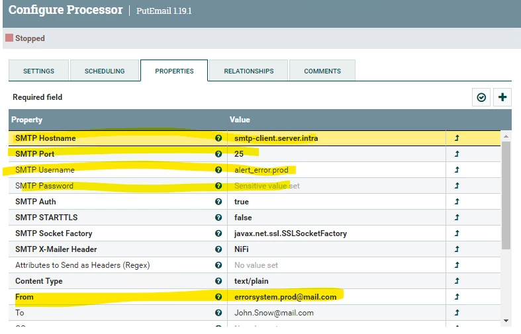Viewport: 521px width, 334px height.
Task: Click arrow icon in SMTP STARTTLS row
Action: coord(457,218)
